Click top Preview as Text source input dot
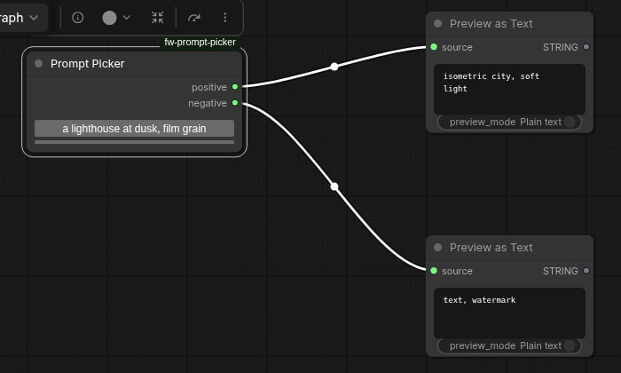 [x=434, y=47]
